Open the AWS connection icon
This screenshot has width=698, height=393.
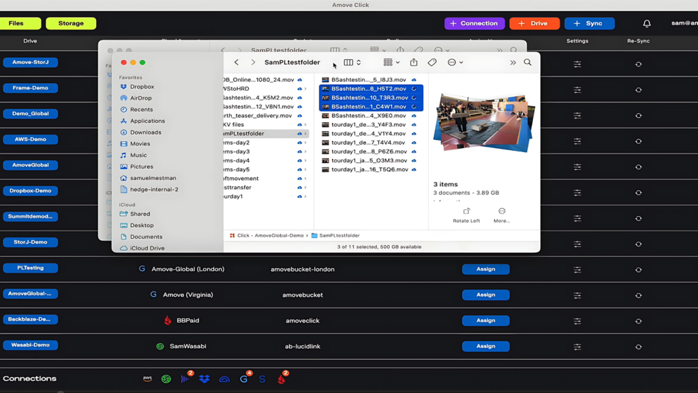pos(147,379)
